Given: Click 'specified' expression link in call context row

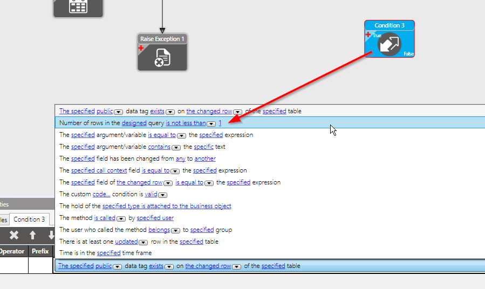Looking at the screenshot, I should pyautogui.click(x=205, y=170).
